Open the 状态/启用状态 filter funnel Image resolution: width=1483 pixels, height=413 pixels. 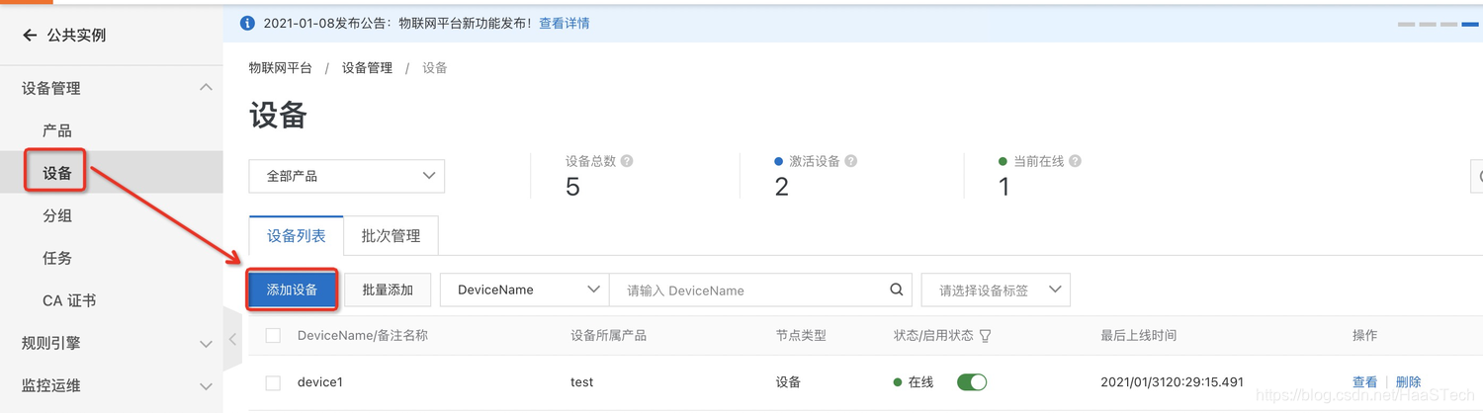click(x=985, y=336)
